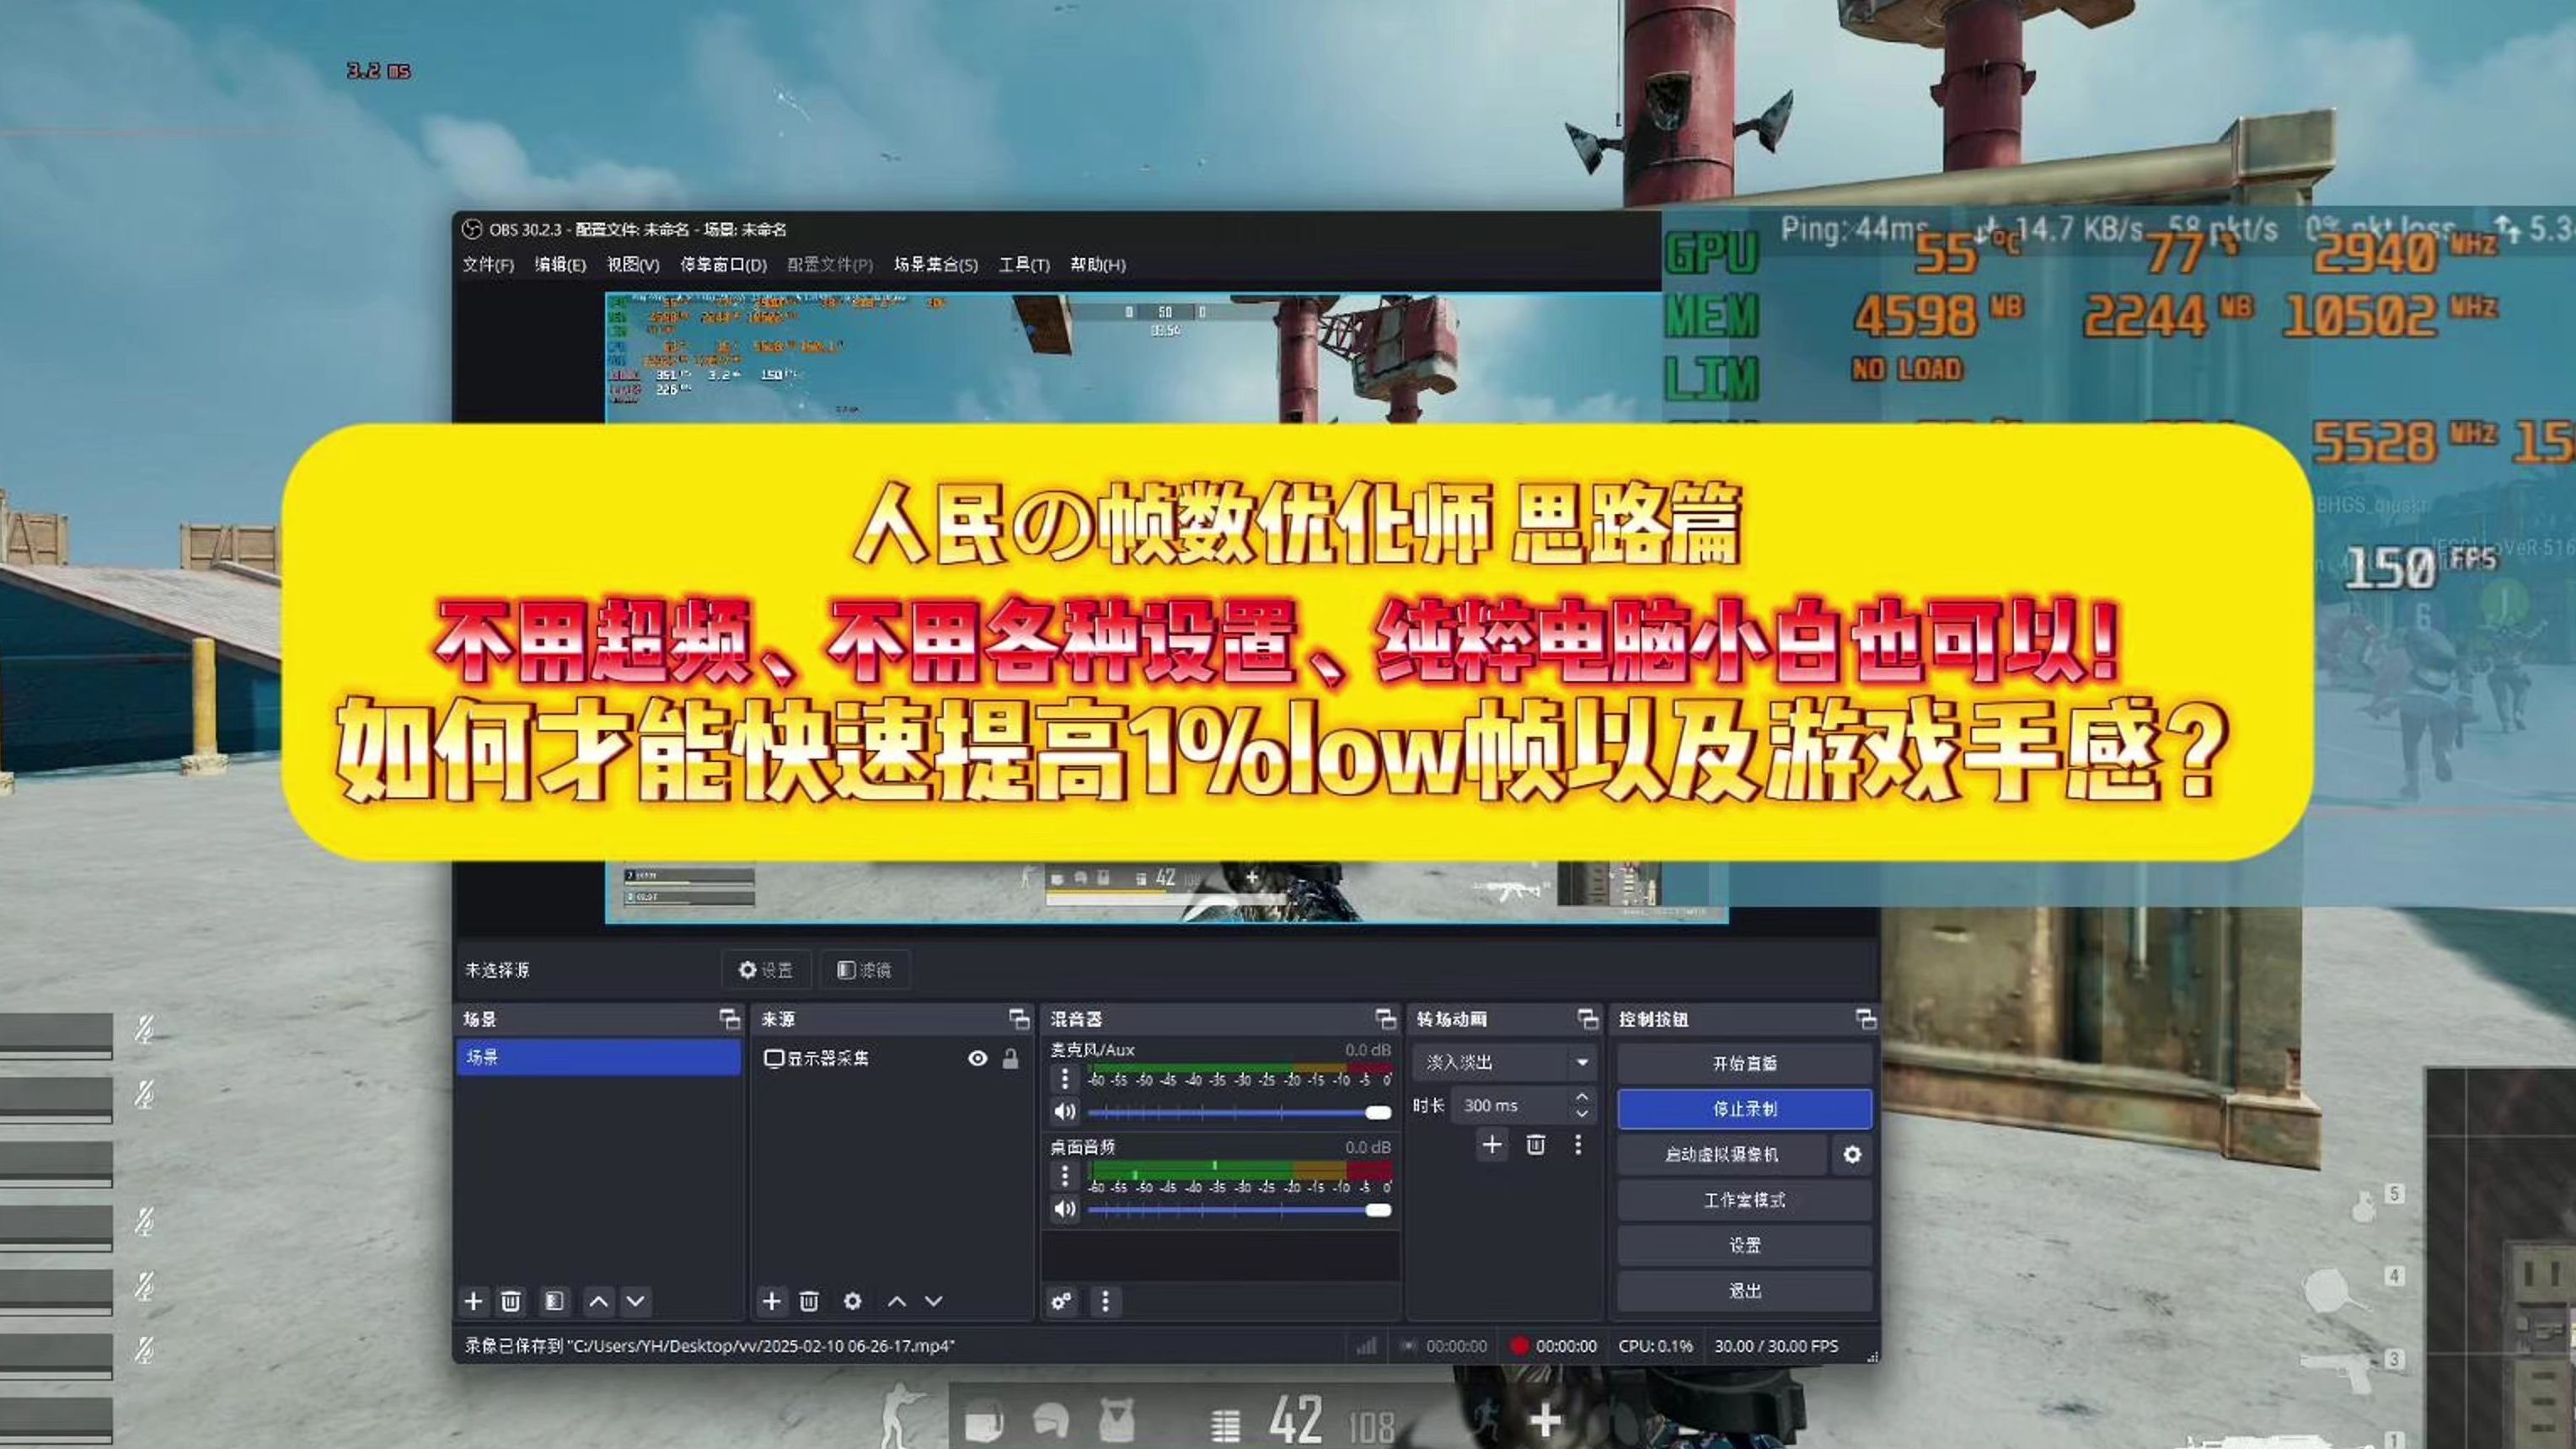
Task: Undock the 混音器 panel
Action: pyautogui.click(x=1385, y=1019)
